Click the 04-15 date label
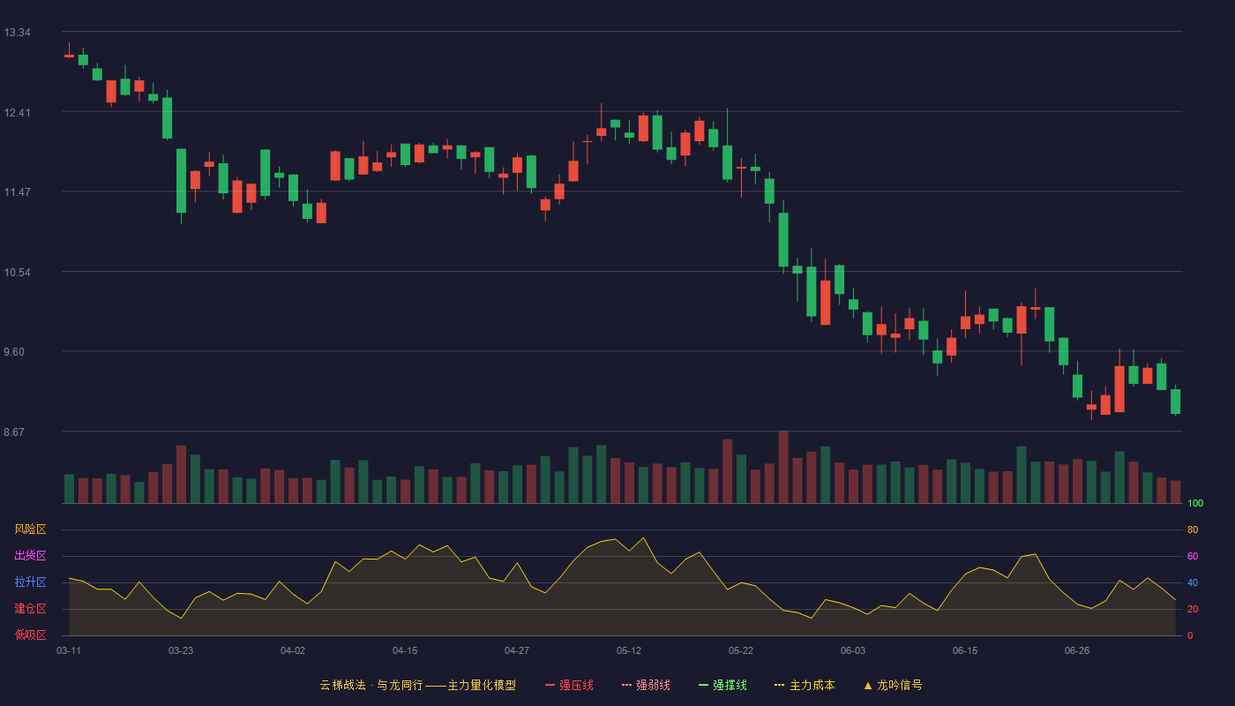Image resolution: width=1235 pixels, height=706 pixels. point(405,650)
